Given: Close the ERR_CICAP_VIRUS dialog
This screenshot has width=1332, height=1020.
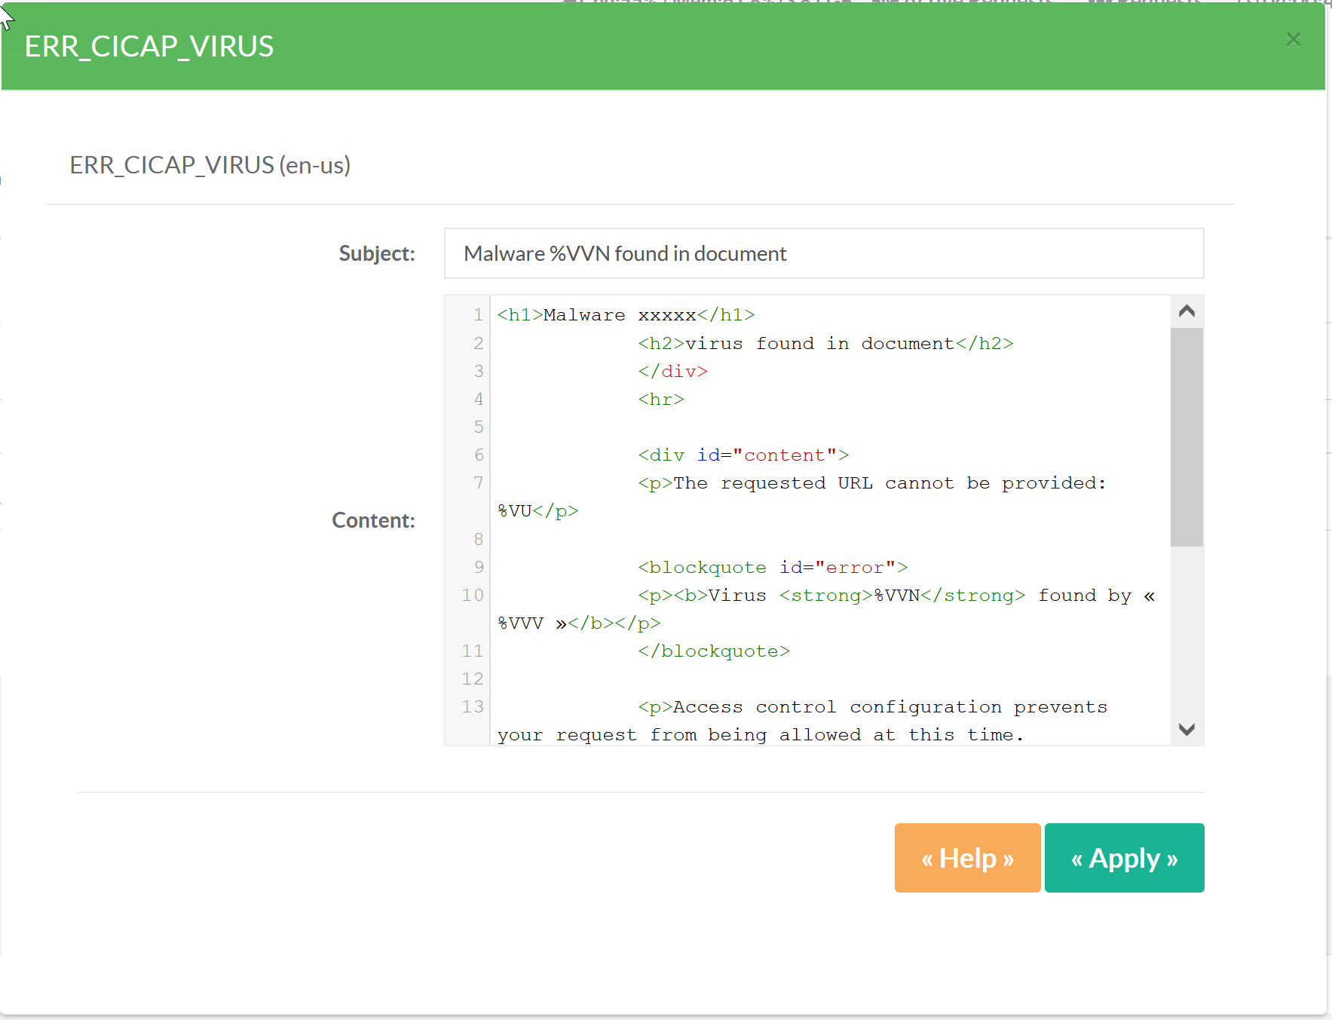Looking at the screenshot, I should point(1293,39).
